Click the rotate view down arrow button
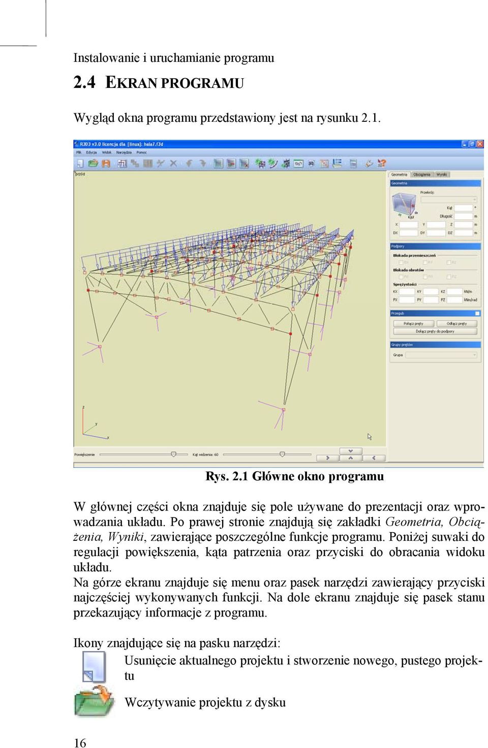488x748 pixels. [x=351, y=451]
